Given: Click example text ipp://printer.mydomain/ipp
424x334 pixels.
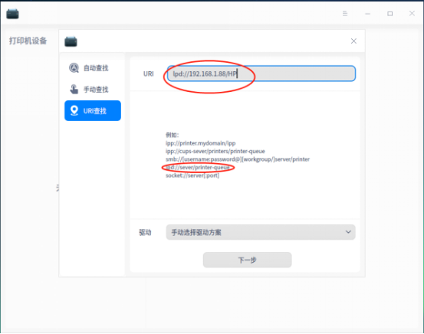Looking at the screenshot, I should [x=200, y=143].
